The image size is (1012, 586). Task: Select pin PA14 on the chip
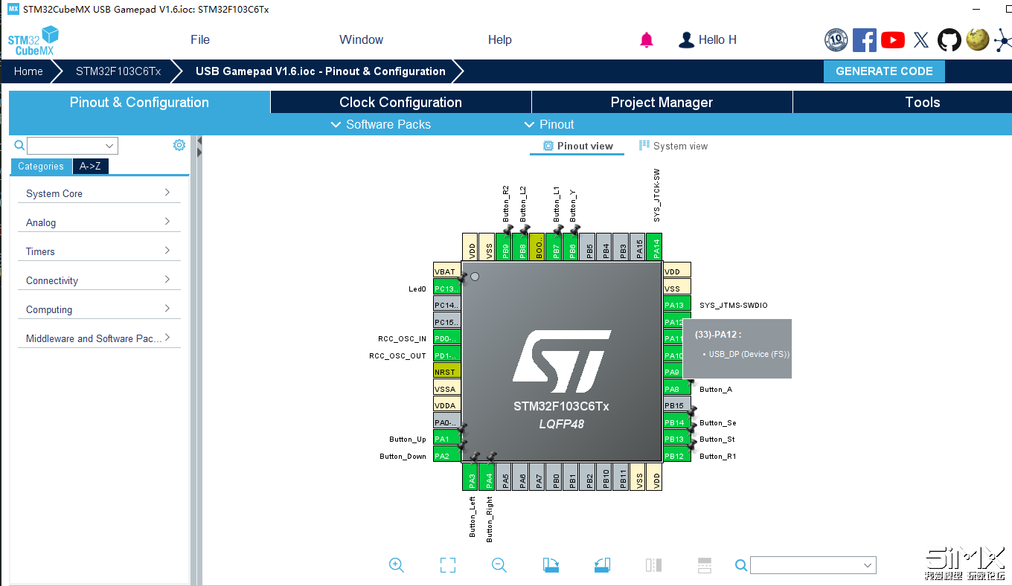(x=654, y=246)
